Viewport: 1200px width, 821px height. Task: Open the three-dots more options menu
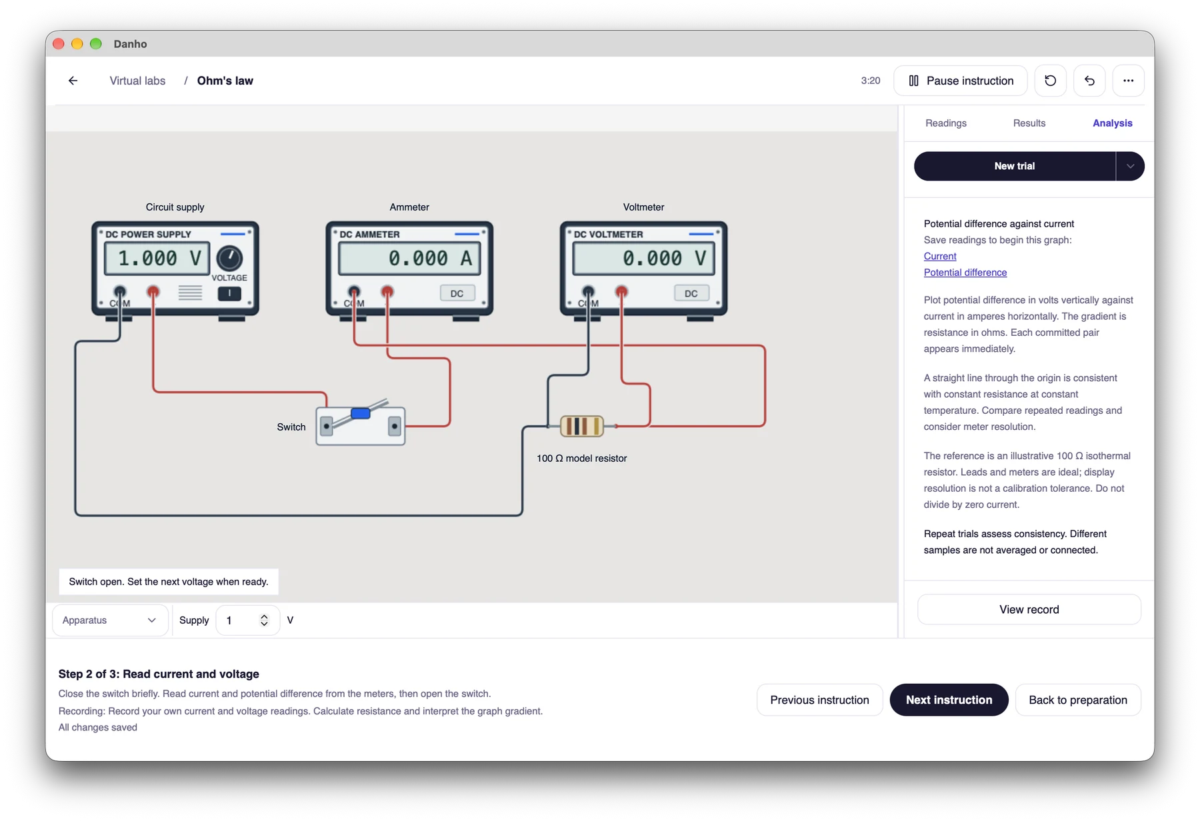tap(1128, 81)
